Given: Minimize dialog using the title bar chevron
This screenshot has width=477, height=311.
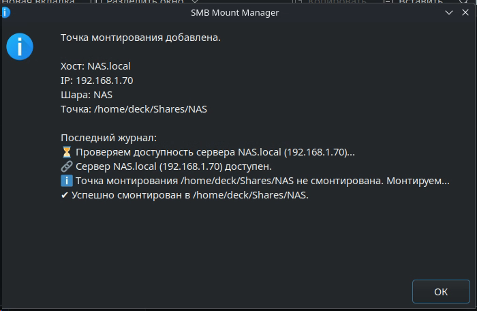Looking at the screenshot, I should [x=449, y=12].
